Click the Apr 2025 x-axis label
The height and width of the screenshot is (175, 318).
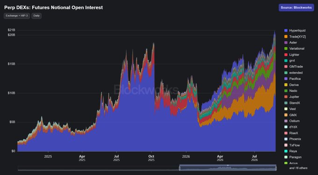[82, 158]
